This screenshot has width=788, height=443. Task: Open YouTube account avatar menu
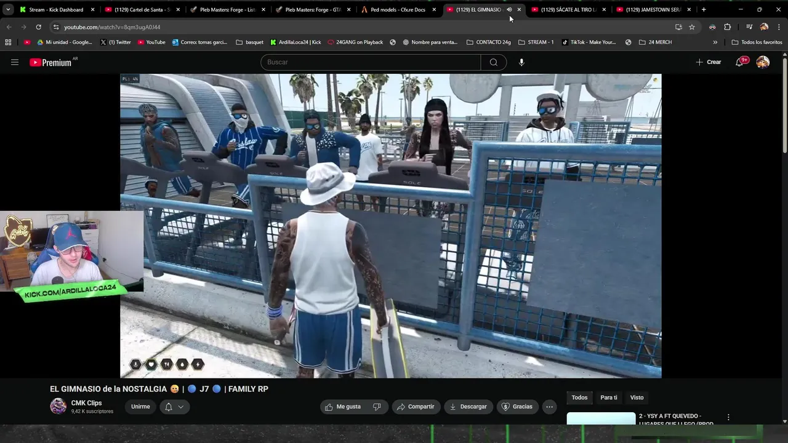point(763,62)
